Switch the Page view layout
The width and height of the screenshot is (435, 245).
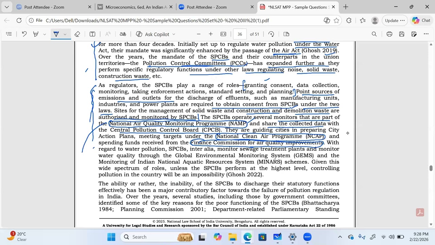[x=286, y=34]
